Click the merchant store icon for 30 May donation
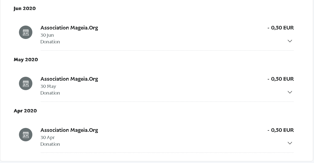This screenshot has height=163, width=314. coord(26,83)
